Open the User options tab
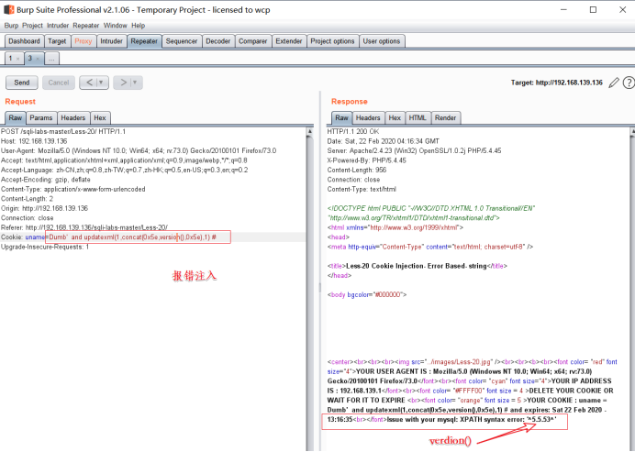The height and width of the screenshot is (452, 635). [x=382, y=41]
